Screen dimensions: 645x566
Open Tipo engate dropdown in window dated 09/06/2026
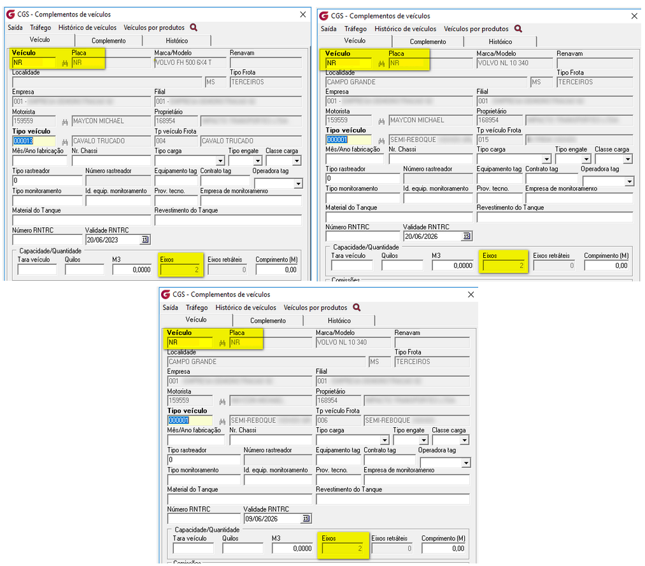pos(423,440)
